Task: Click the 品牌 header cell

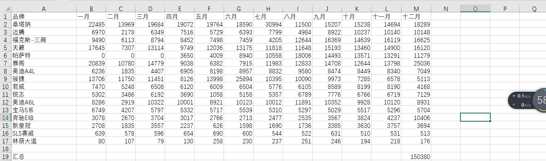Action: [x=44, y=17]
